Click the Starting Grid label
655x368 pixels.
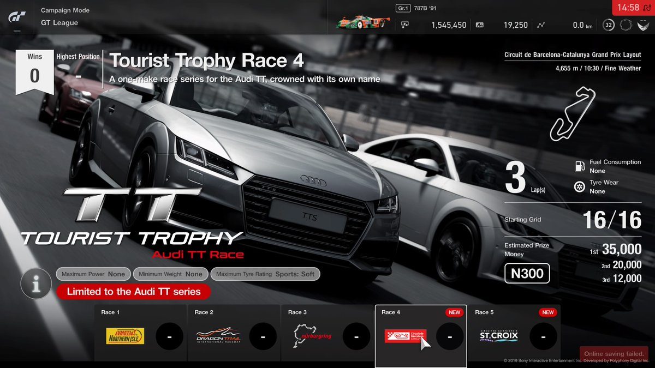(x=523, y=220)
